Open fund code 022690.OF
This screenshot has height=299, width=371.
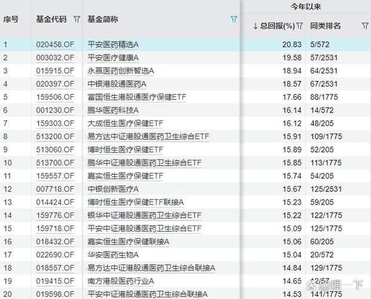[x=55, y=255]
